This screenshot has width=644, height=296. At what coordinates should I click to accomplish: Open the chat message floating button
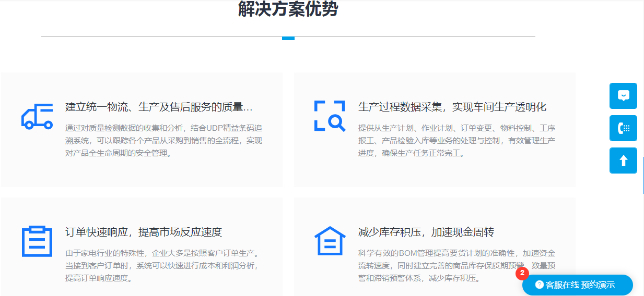623,96
